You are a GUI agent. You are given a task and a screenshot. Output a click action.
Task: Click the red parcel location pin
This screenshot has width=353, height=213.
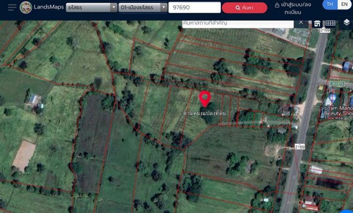click(x=205, y=99)
